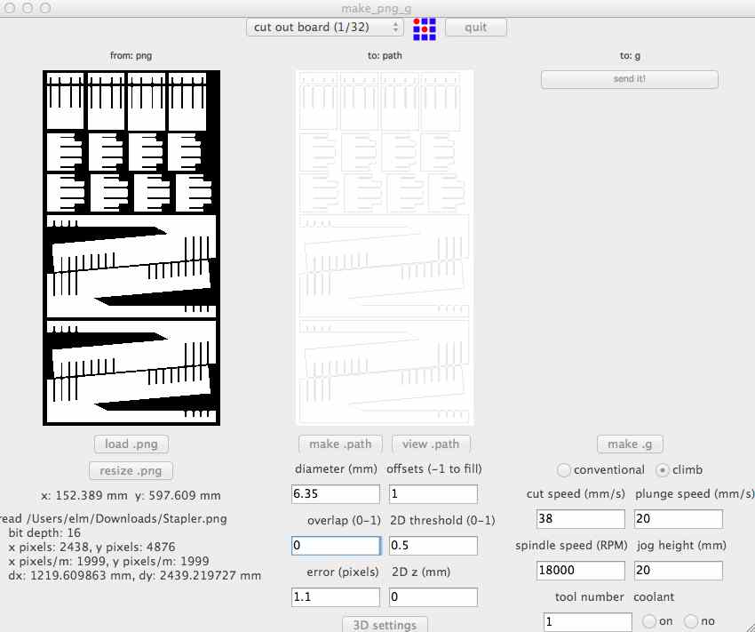Screen dimensions: 755x632
Task: Click the quit button
Action: tap(476, 28)
